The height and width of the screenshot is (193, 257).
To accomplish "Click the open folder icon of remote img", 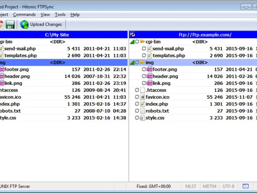I will (142, 62).
